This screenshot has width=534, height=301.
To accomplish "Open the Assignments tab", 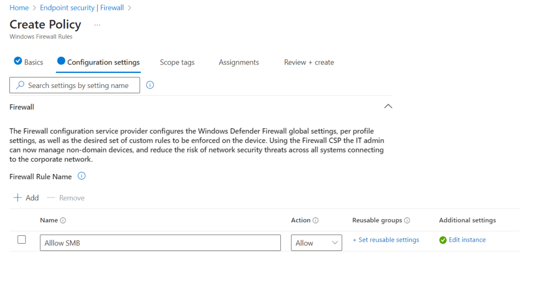I will pos(239,62).
